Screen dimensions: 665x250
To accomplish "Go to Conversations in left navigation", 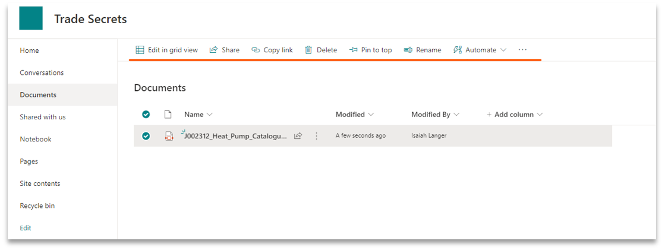I will click(x=42, y=72).
